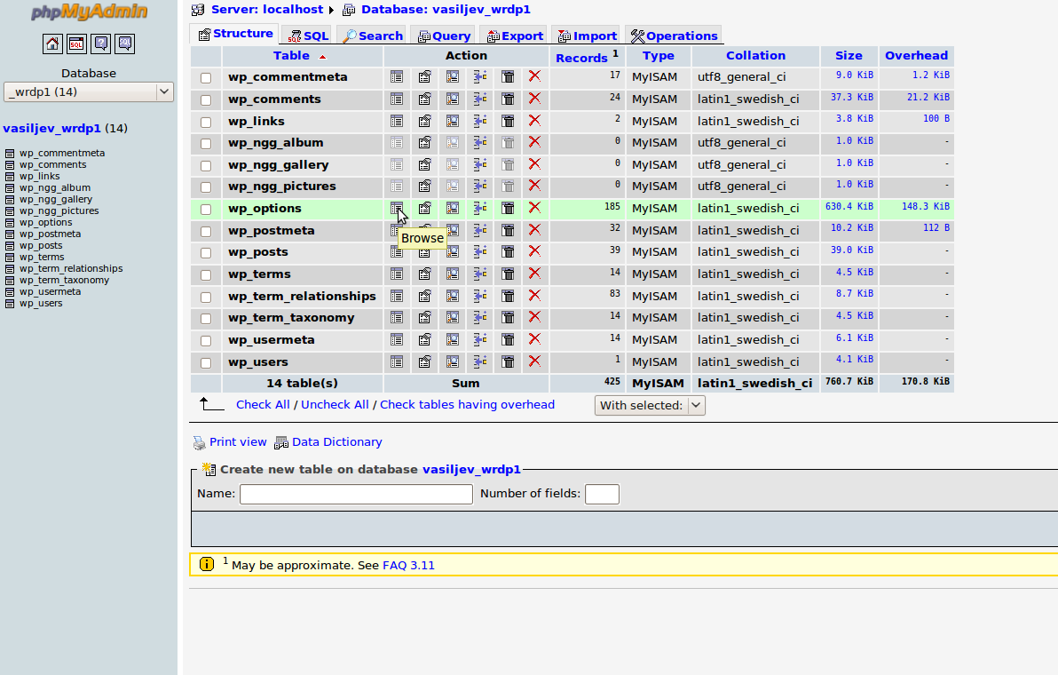Open the wp_term_relationships table name link
The height and width of the screenshot is (675, 1058).
[302, 296]
